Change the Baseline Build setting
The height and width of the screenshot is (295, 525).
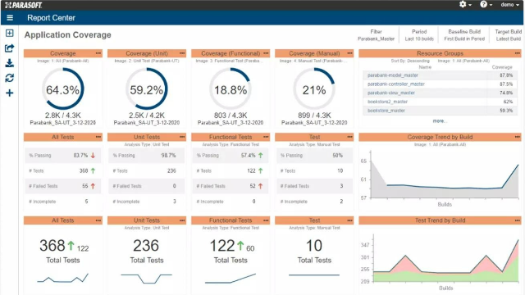coord(464,35)
